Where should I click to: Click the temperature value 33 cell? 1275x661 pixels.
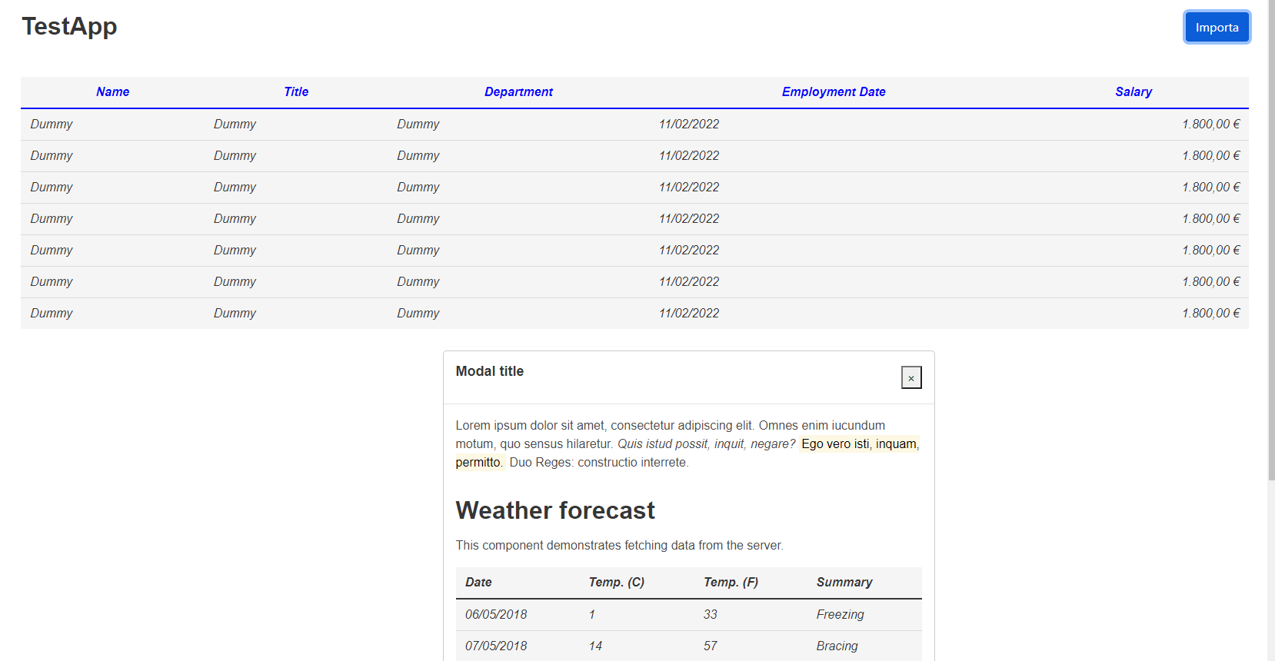click(711, 614)
